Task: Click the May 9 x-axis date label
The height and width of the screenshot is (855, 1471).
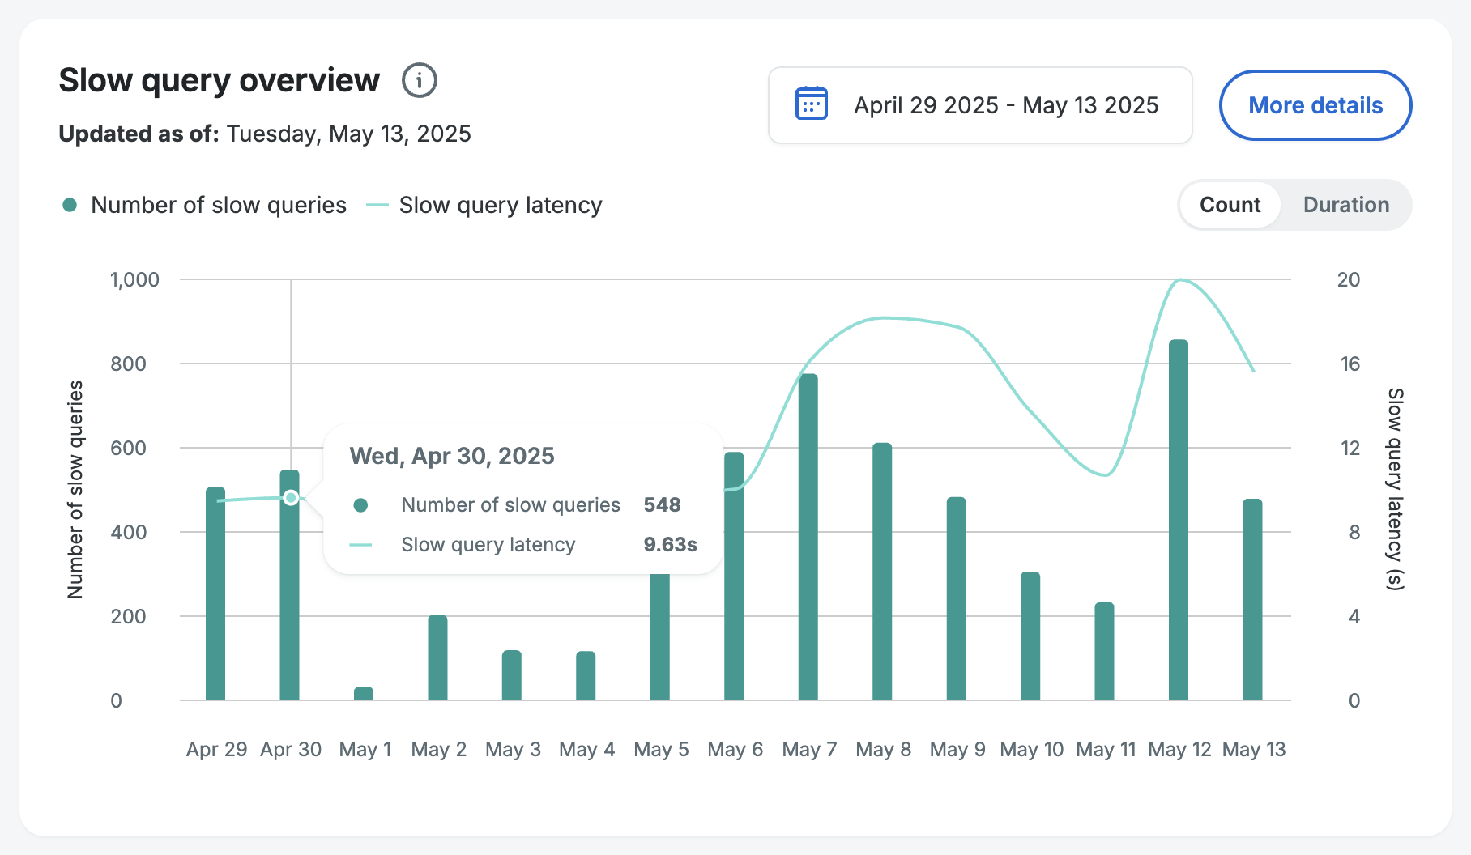Action: (x=957, y=750)
